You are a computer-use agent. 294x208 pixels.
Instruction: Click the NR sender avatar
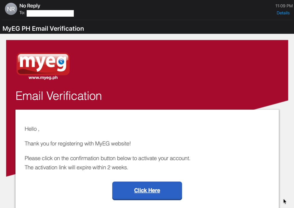pyautogui.click(x=11, y=9)
